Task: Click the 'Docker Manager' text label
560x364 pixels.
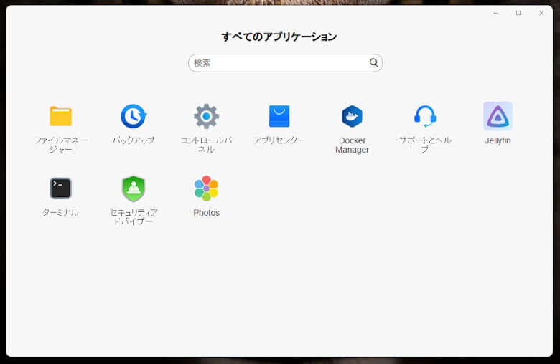Action: [x=352, y=145]
